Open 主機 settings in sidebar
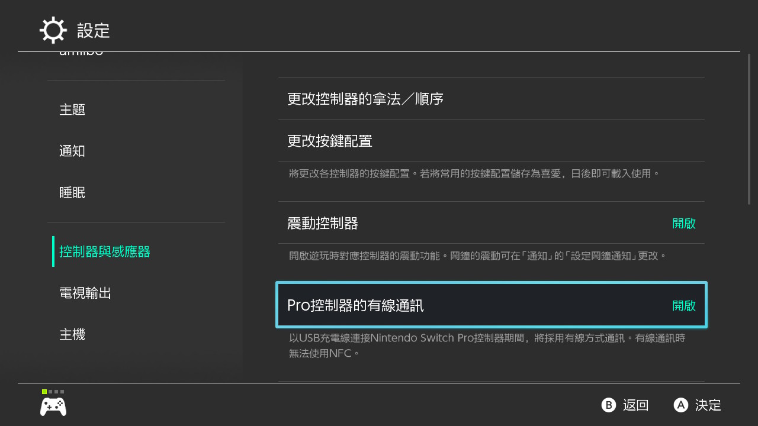 (x=73, y=335)
